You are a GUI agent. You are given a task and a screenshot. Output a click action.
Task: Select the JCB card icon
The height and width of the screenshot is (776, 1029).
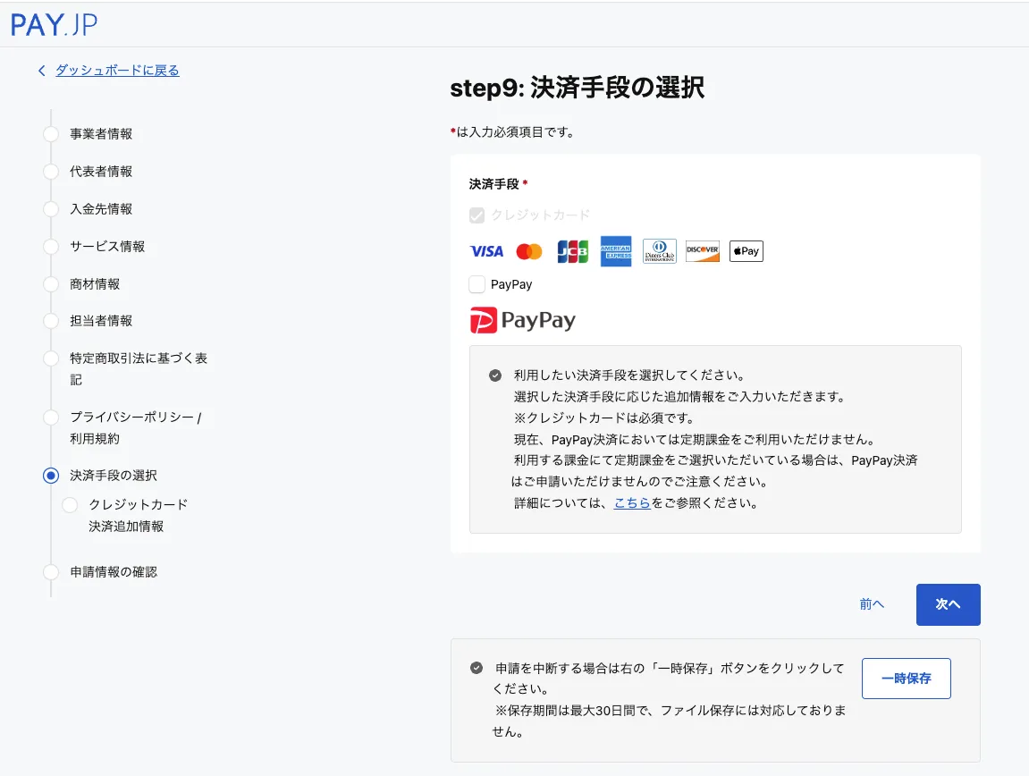572,251
